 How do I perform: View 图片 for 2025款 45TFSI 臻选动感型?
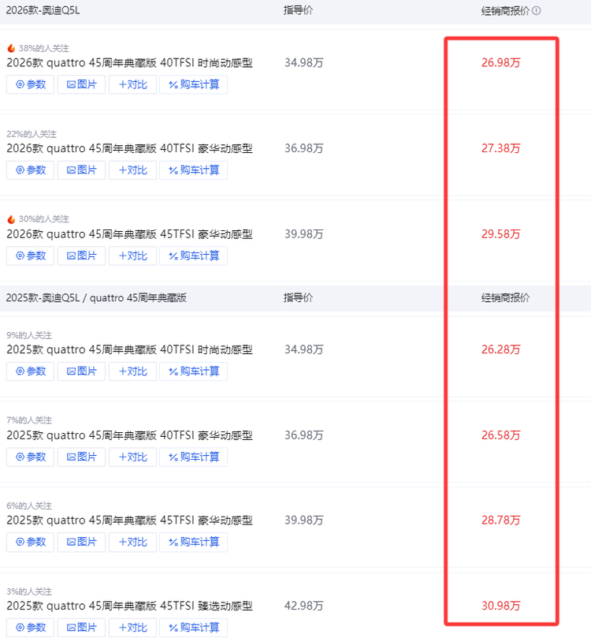click(82, 628)
